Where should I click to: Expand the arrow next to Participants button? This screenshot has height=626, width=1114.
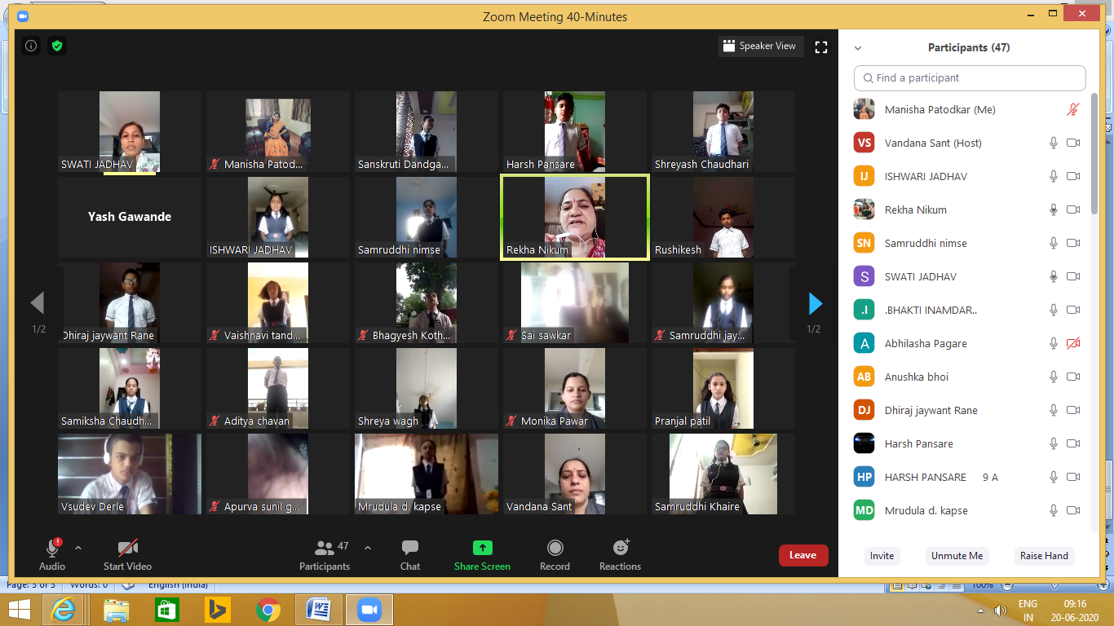click(367, 548)
